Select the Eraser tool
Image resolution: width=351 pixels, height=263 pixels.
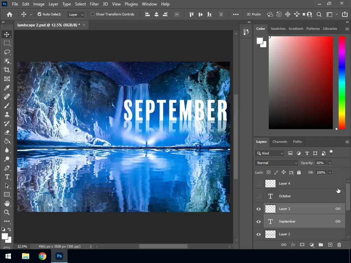(7, 132)
